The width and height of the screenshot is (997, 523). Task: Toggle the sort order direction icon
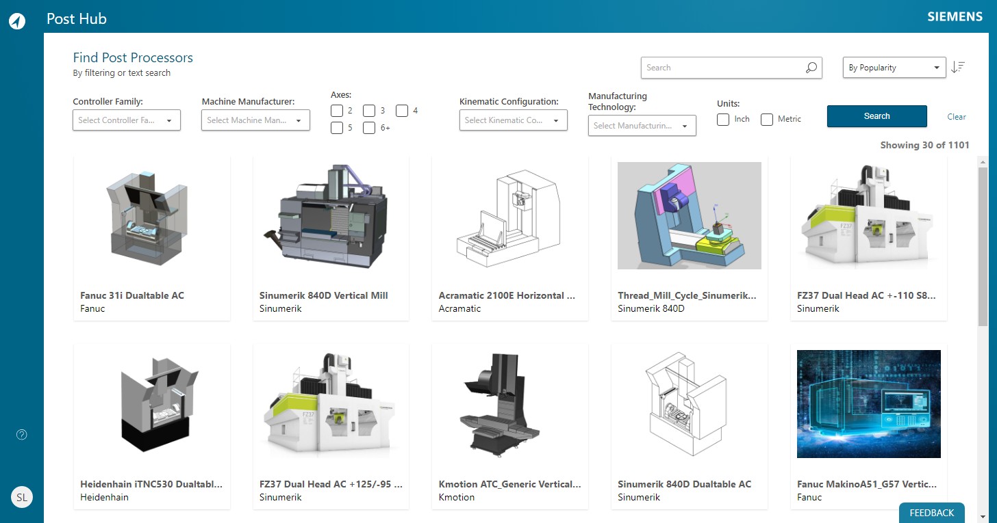coord(958,67)
